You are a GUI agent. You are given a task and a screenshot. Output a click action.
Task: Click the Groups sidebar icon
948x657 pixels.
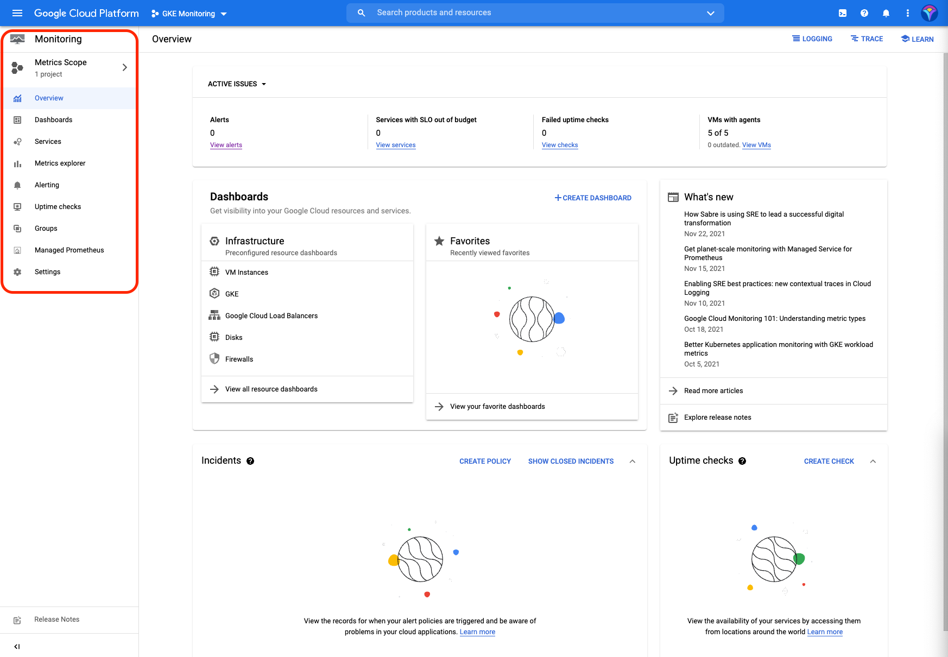pyautogui.click(x=17, y=229)
